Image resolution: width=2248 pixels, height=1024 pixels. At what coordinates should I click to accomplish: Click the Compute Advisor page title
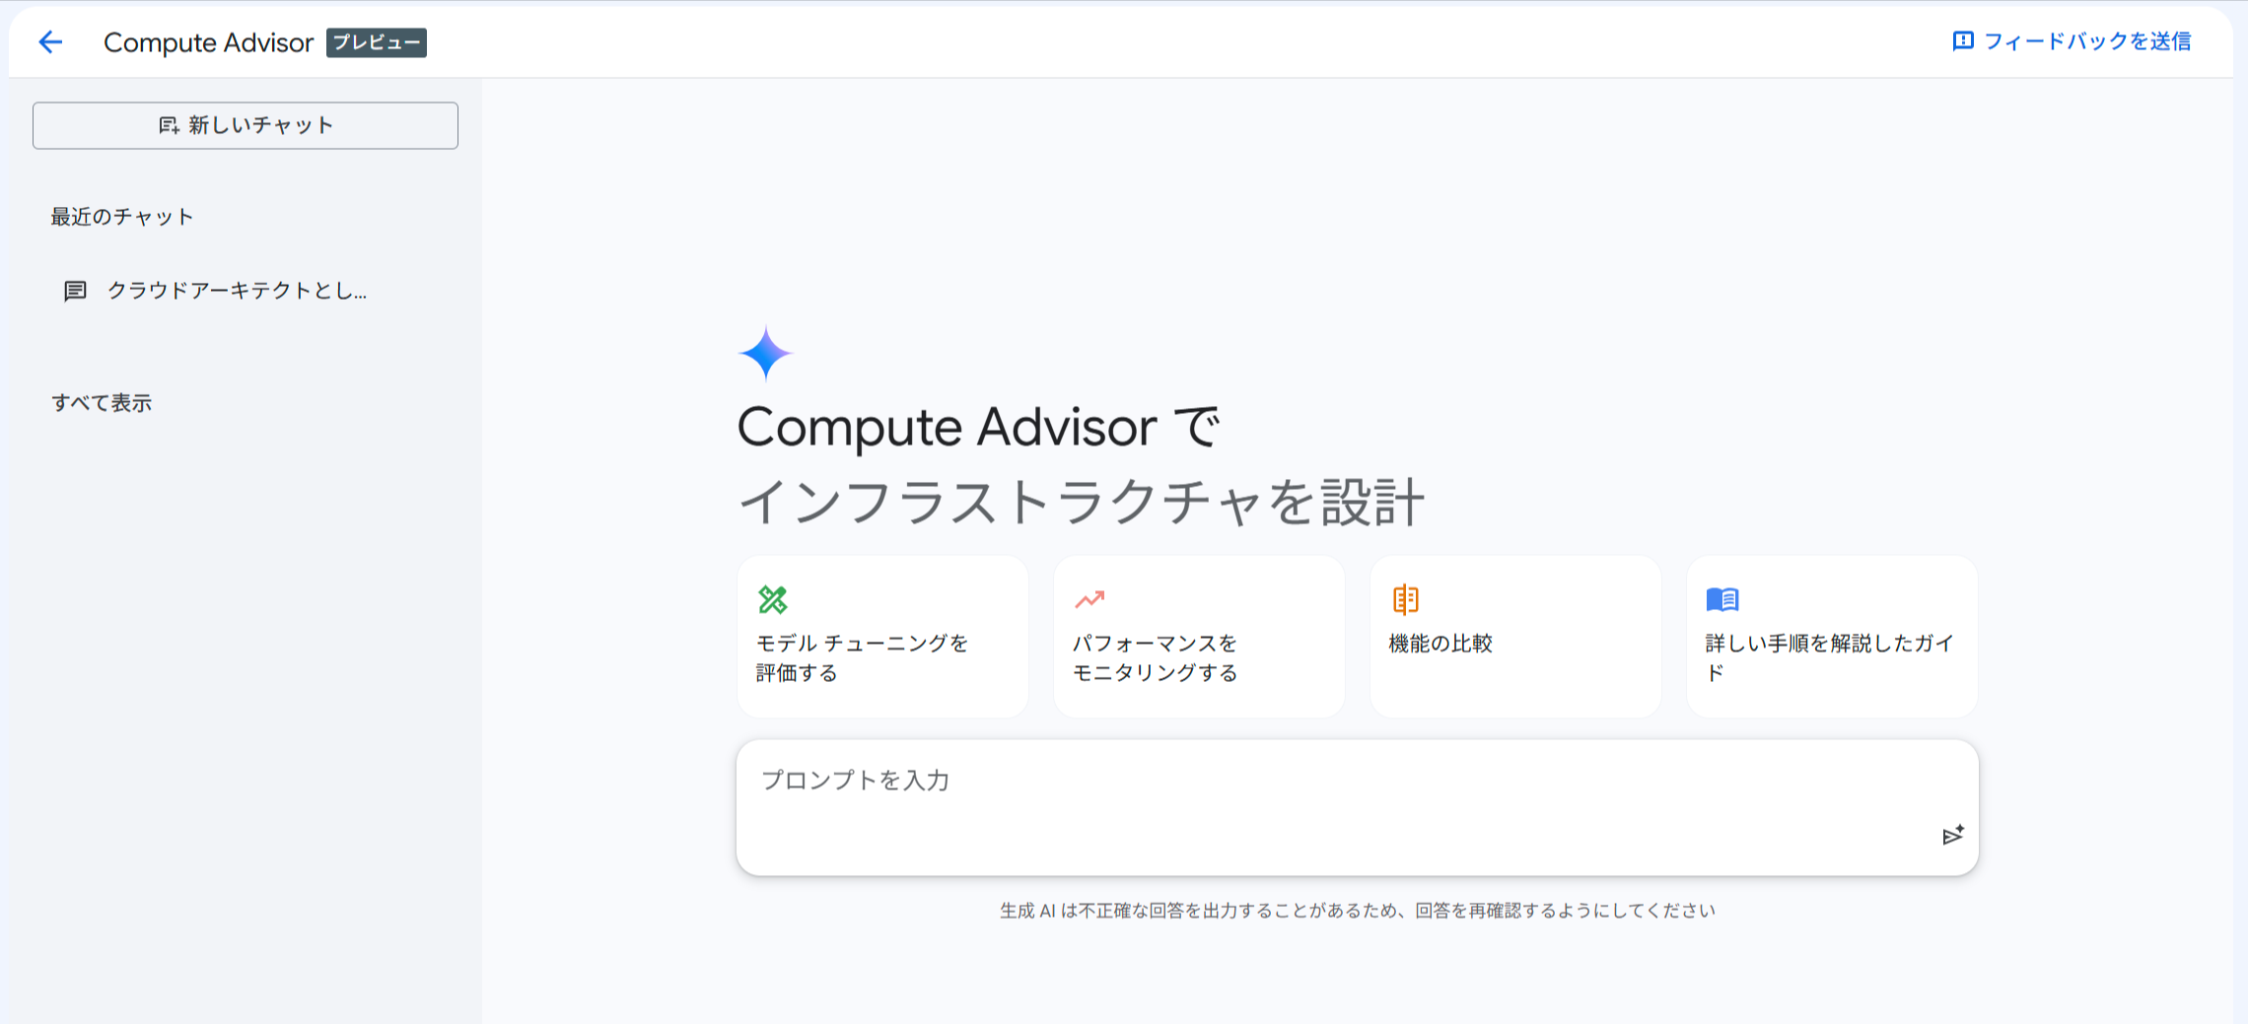(x=208, y=42)
